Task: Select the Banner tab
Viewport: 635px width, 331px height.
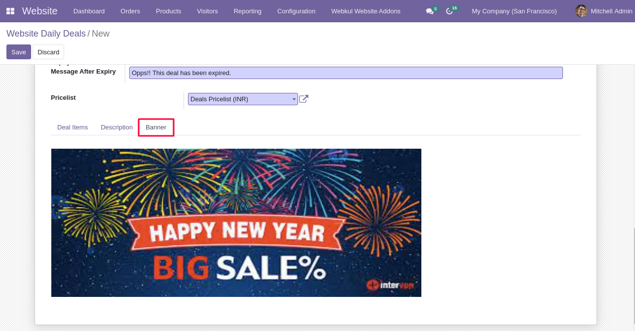Action: [x=156, y=127]
